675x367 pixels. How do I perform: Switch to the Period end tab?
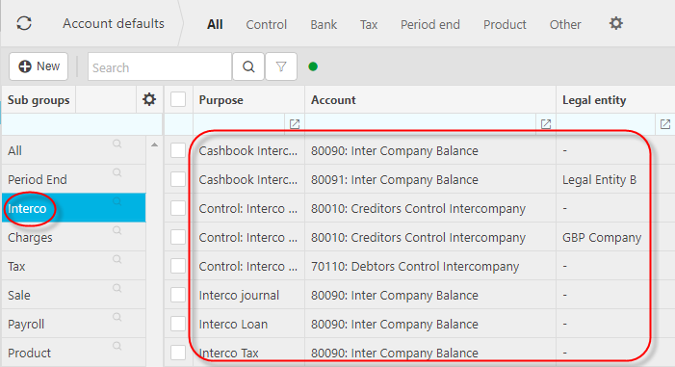[x=430, y=24]
